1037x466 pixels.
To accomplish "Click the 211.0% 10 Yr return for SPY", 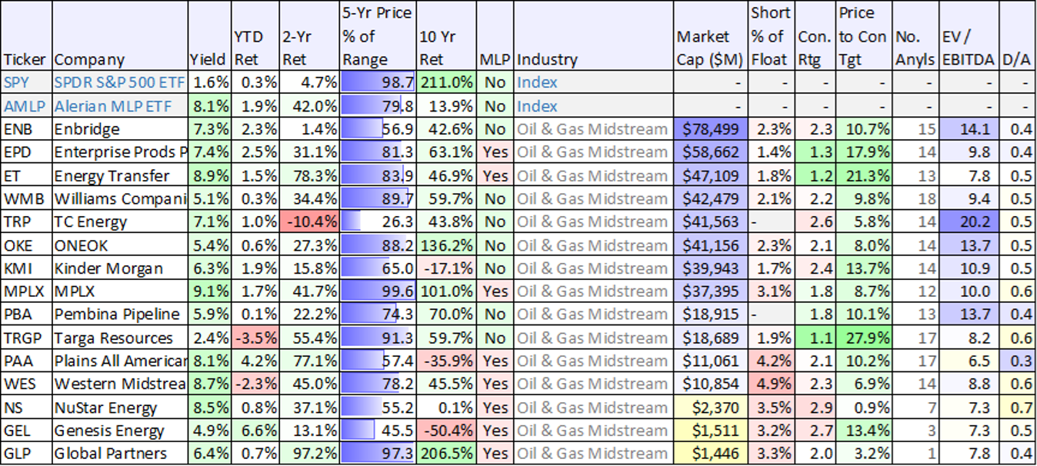I will pos(446,82).
